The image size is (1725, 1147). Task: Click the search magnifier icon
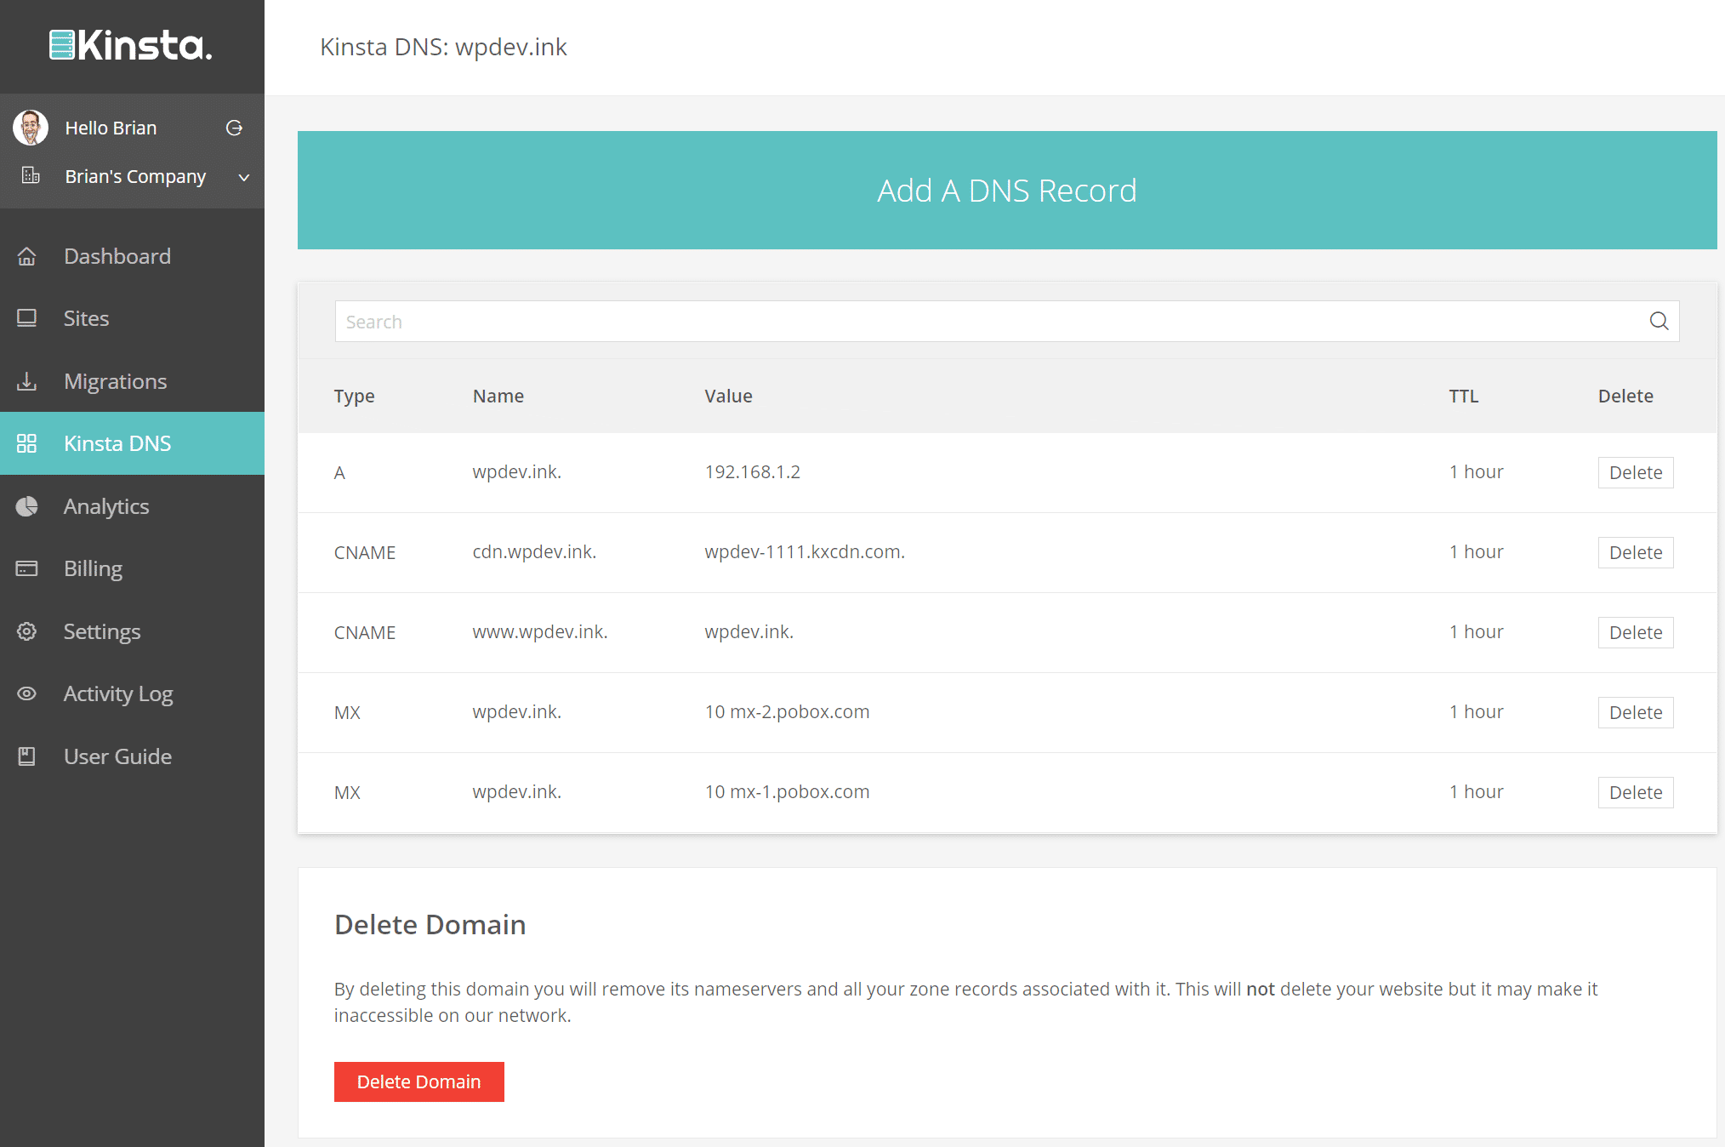[x=1659, y=321]
